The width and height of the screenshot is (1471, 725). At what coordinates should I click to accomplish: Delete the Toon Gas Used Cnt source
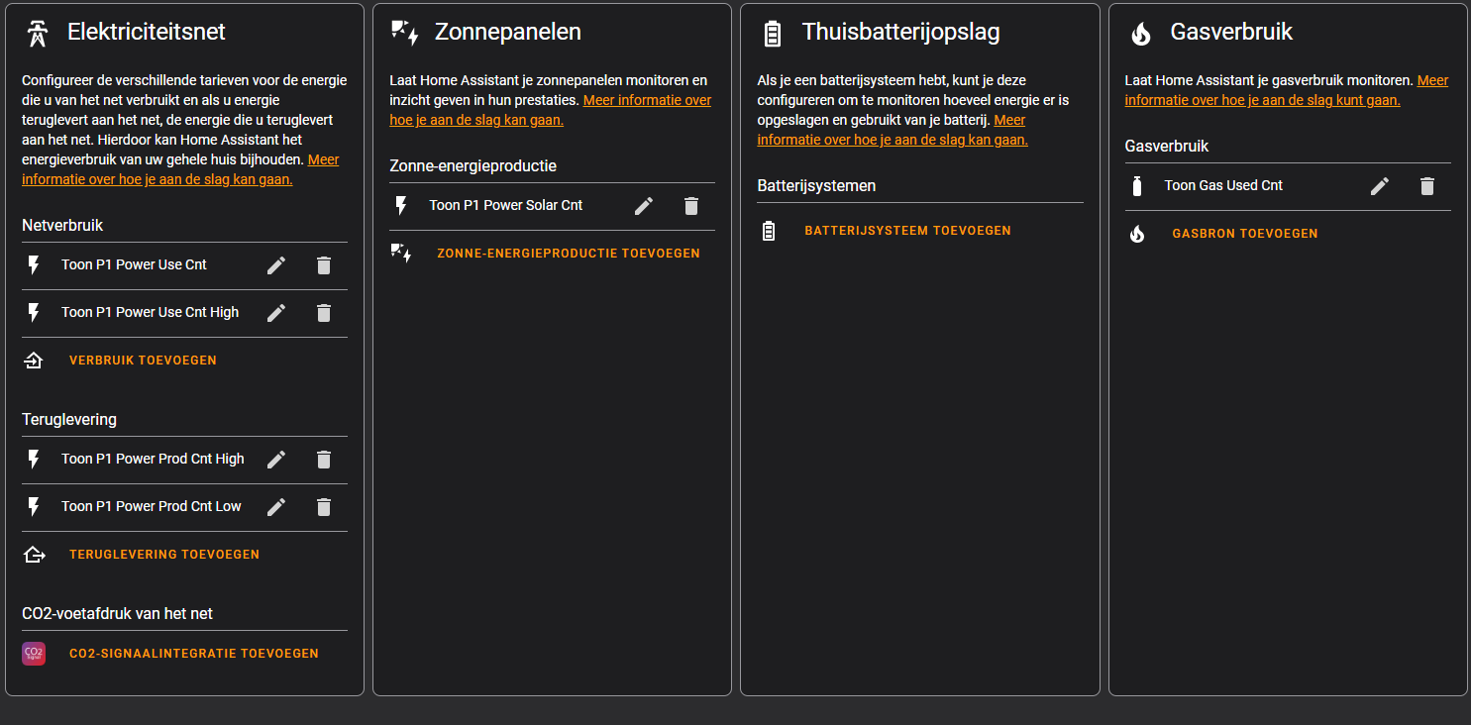click(1426, 185)
